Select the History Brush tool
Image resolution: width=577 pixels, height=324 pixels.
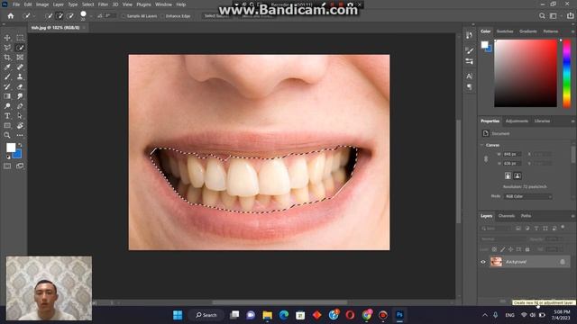click(7, 86)
